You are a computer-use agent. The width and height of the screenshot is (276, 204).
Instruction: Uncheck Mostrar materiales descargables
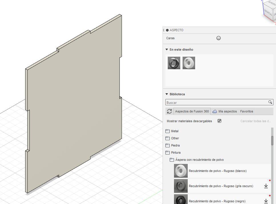tap(219, 121)
